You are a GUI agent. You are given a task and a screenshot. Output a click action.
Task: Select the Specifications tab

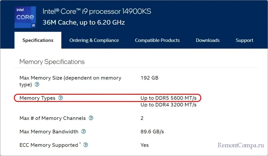tap(38, 40)
